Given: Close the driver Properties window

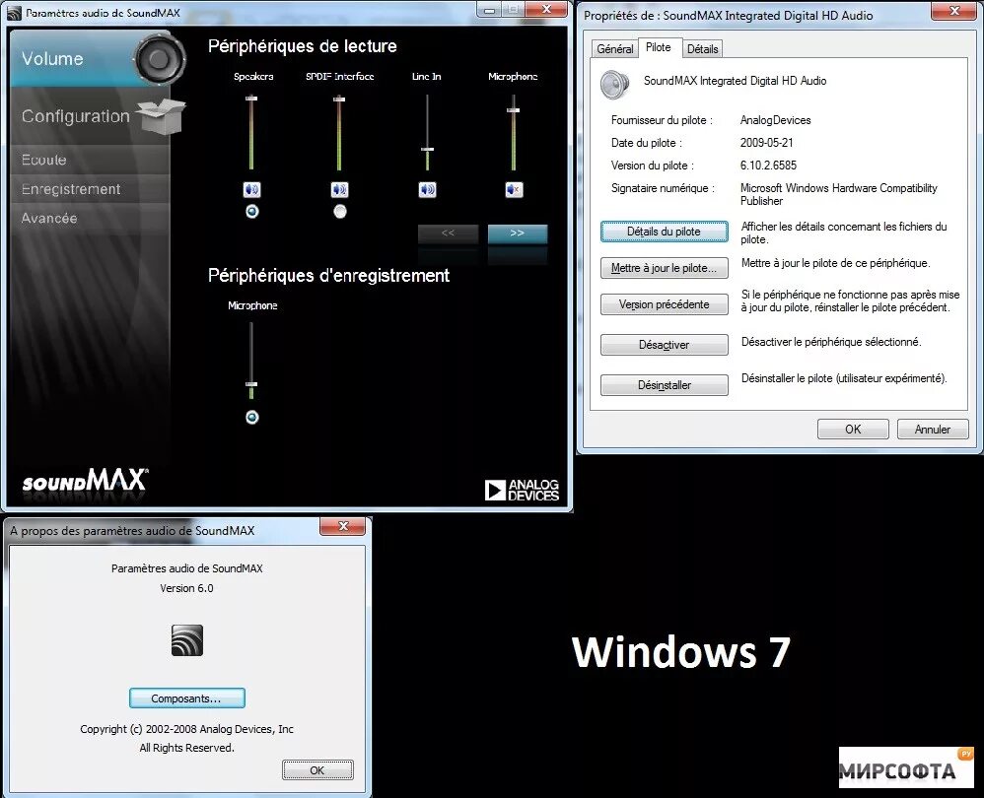Looking at the screenshot, I should (x=954, y=11).
